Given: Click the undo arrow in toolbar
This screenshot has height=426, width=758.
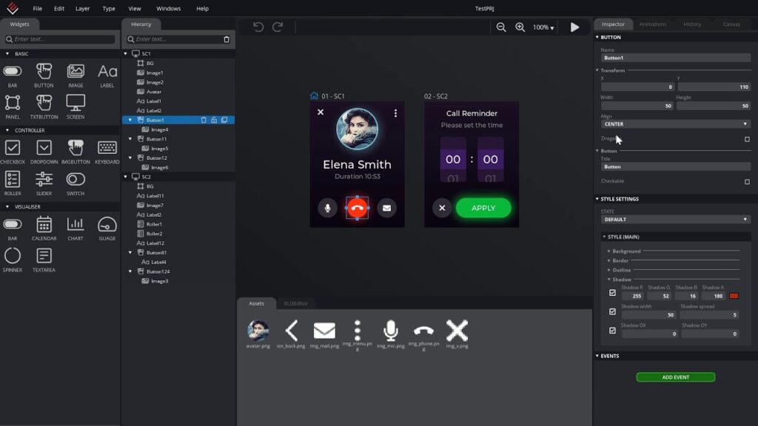Looking at the screenshot, I should pos(258,27).
